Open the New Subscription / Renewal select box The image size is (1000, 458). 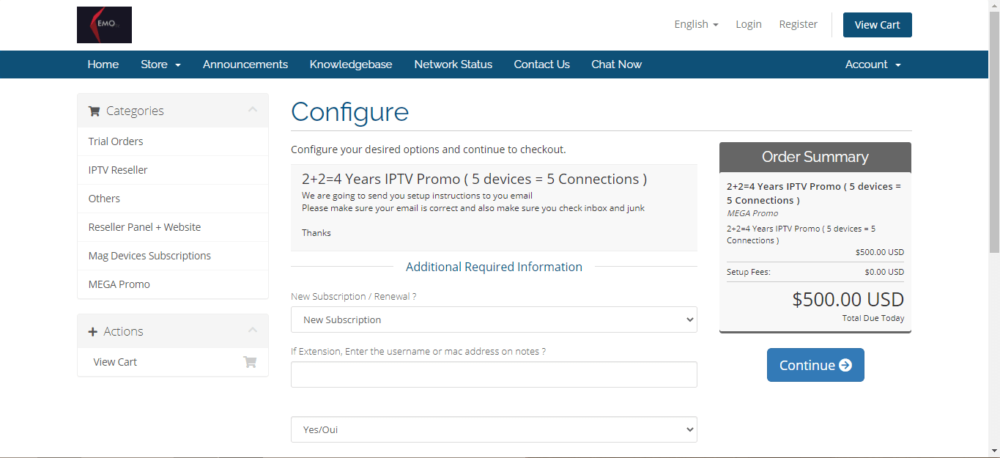[x=494, y=320]
